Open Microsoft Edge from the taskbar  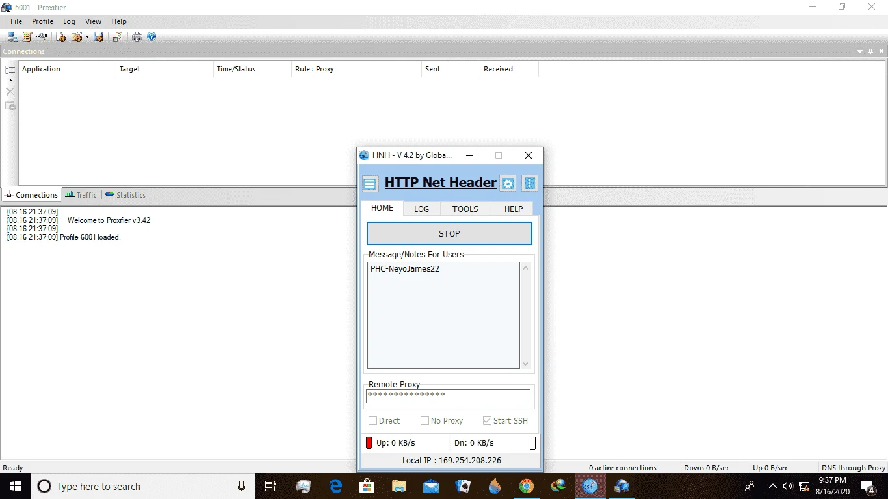[335, 486]
